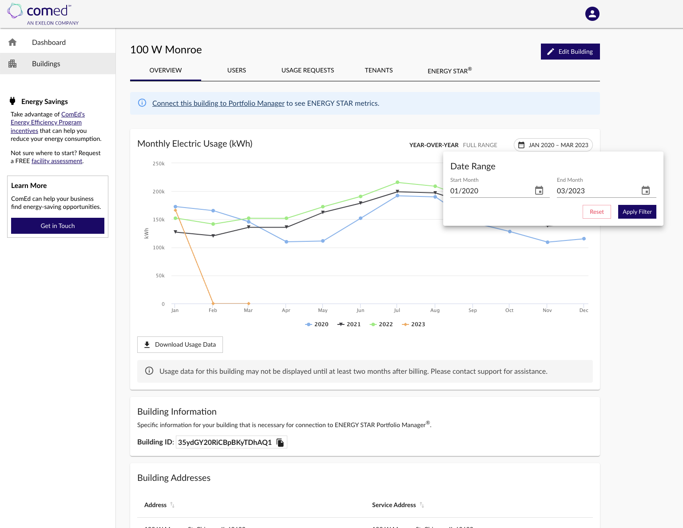Open the Overview tab
The width and height of the screenshot is (683, 528).
click(x=166, y=70)
